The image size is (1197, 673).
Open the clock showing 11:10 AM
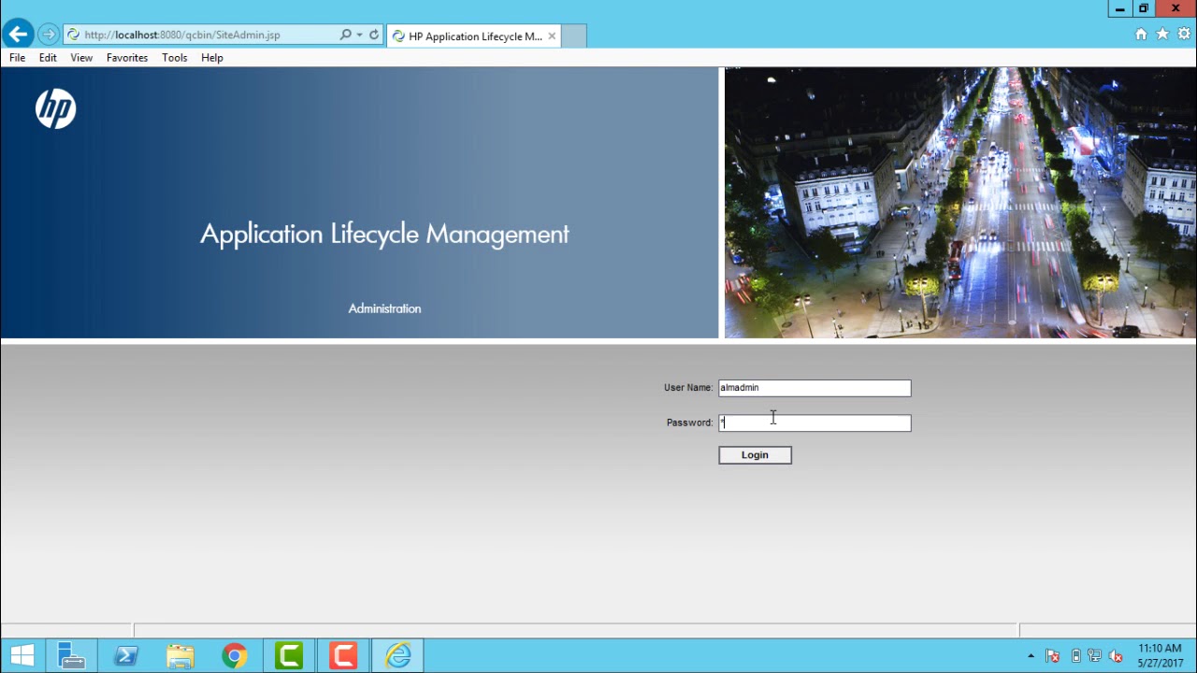coord(1161,655)
